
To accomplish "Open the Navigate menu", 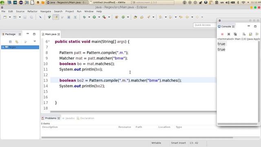I will [46, 11].
